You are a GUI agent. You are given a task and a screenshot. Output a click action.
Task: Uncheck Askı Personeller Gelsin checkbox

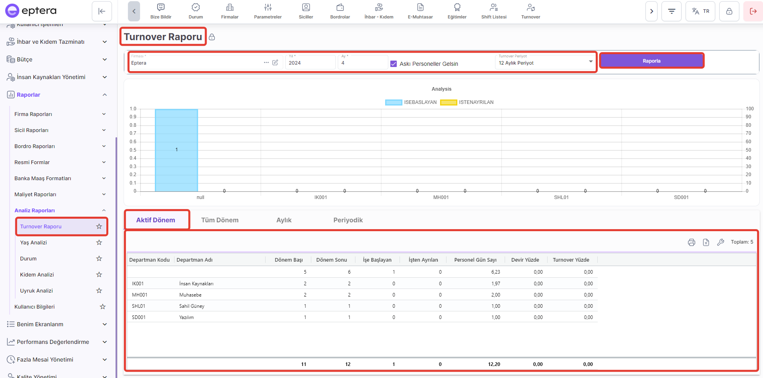(394, 64)
